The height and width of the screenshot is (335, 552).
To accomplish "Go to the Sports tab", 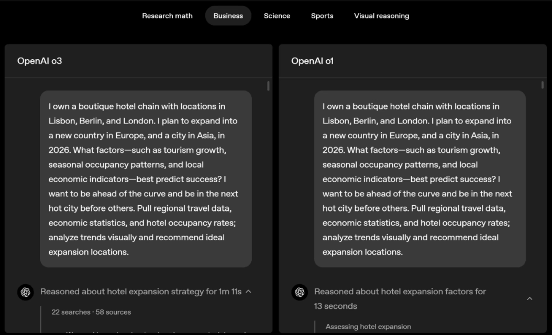I will [322, 16].
